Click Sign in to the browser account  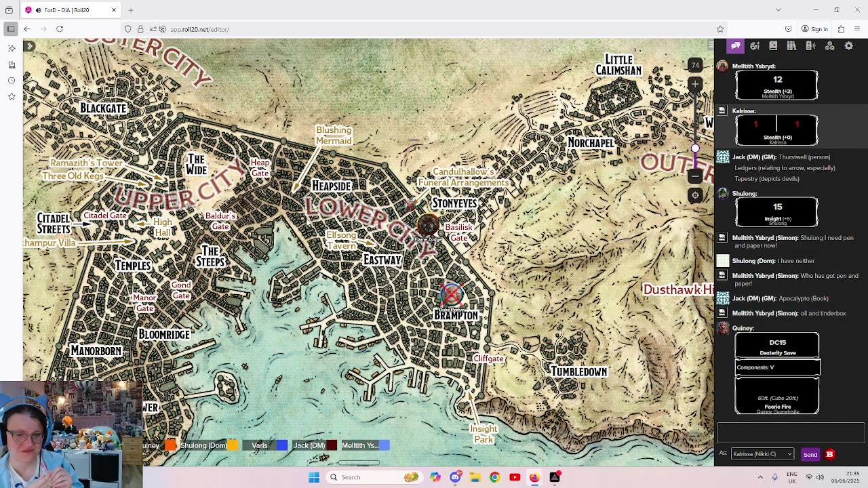(x=814, y=29)
